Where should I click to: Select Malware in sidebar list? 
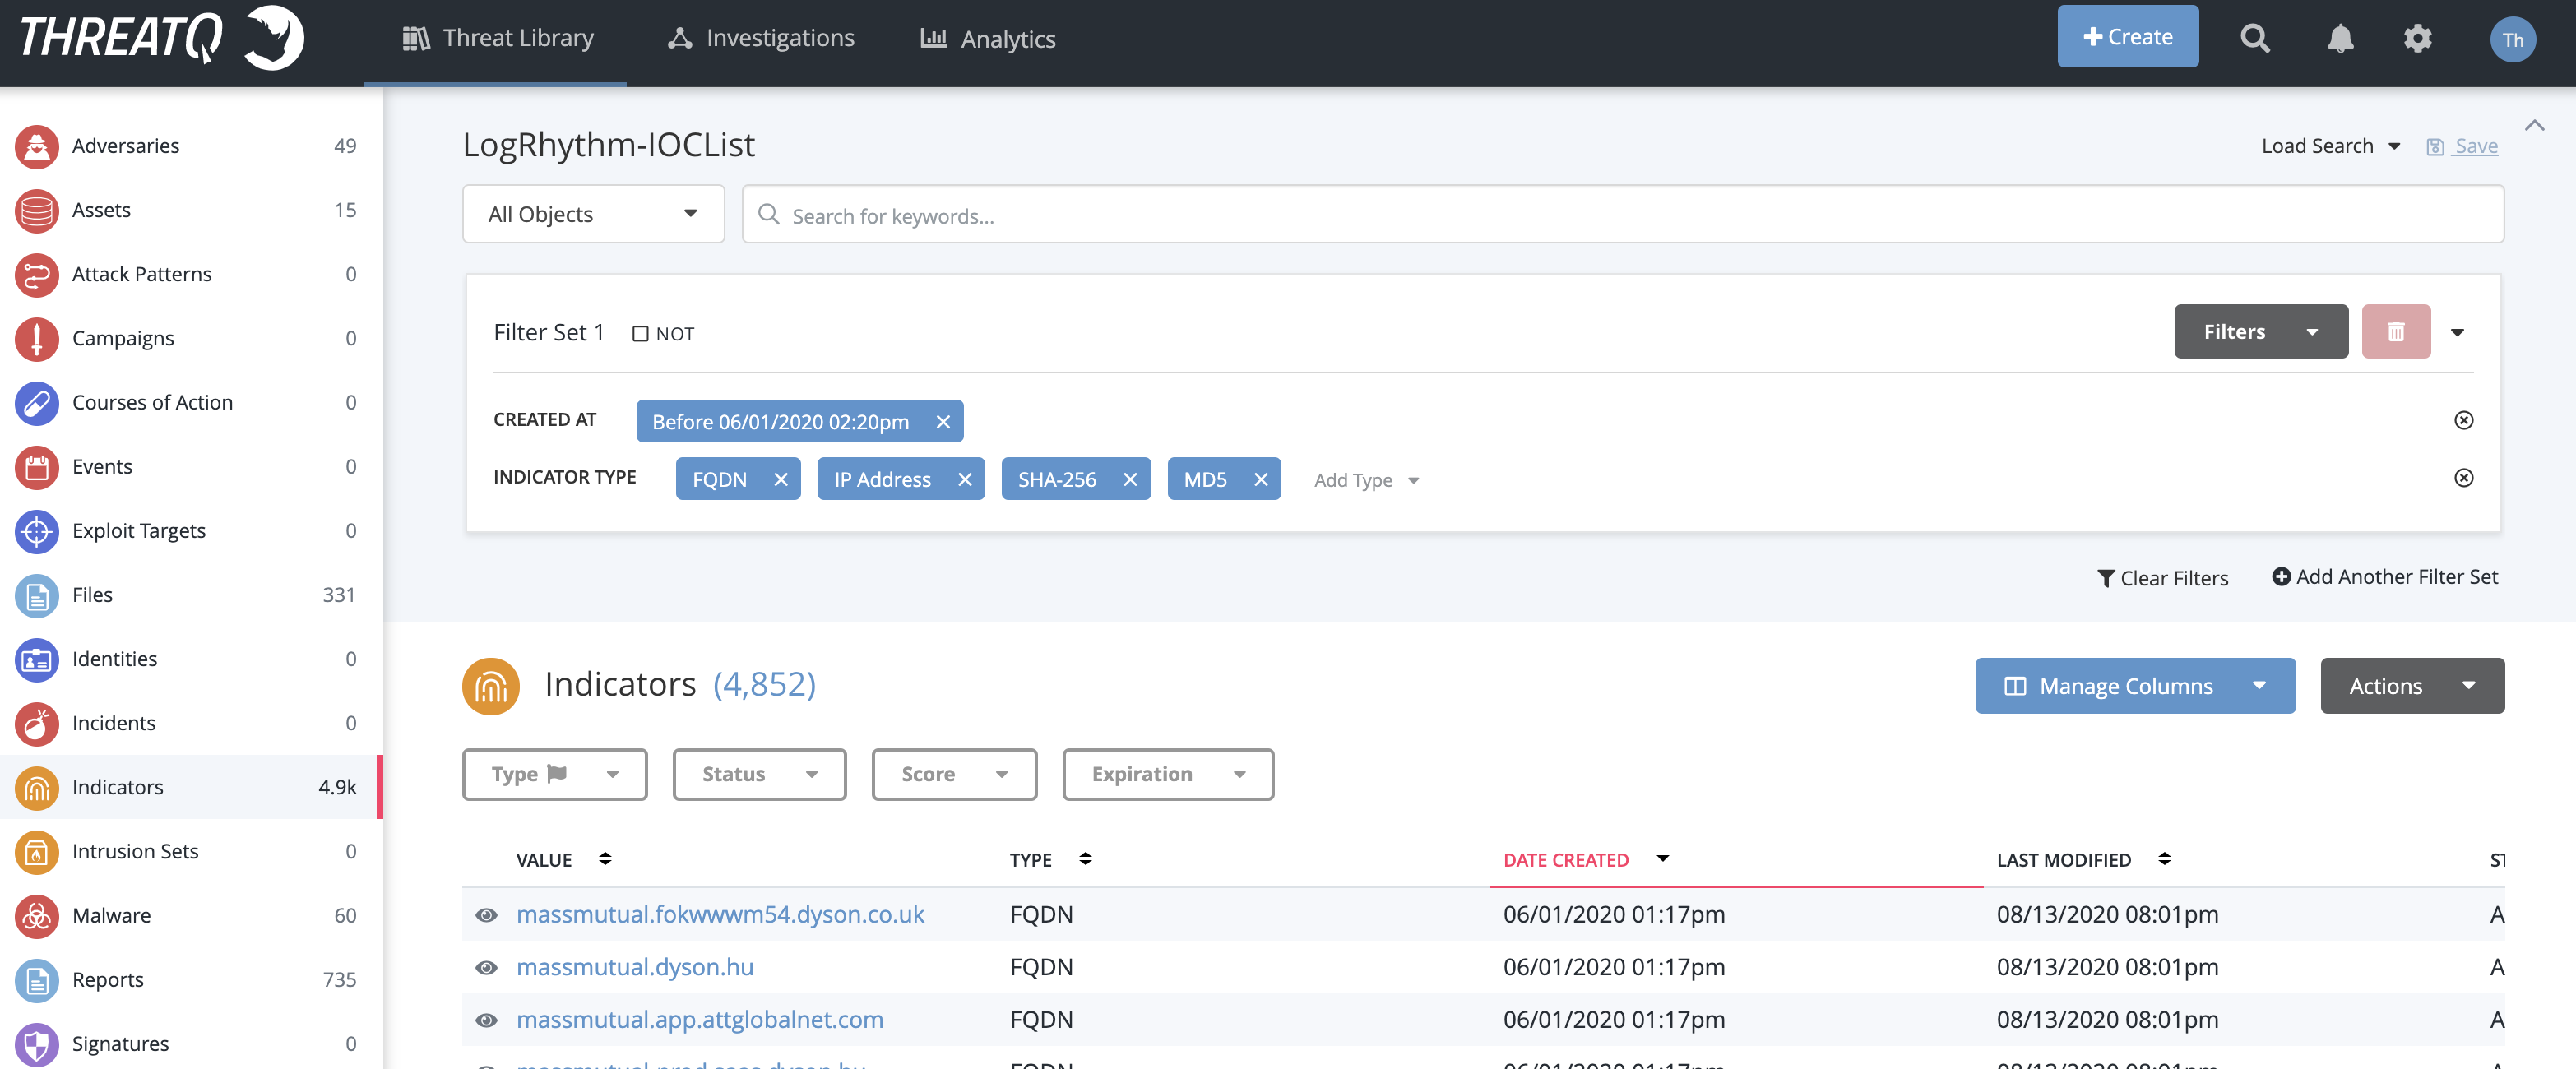tap(189, 915)
